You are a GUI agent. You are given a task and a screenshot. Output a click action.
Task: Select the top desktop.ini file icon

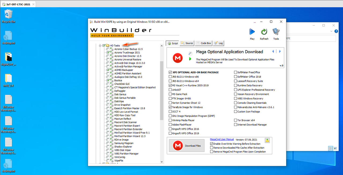[9, 36]
